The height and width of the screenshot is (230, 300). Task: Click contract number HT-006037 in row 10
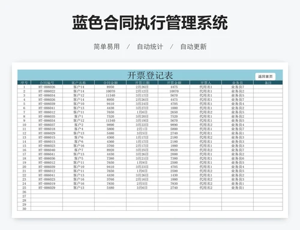[x=47, y=125]
